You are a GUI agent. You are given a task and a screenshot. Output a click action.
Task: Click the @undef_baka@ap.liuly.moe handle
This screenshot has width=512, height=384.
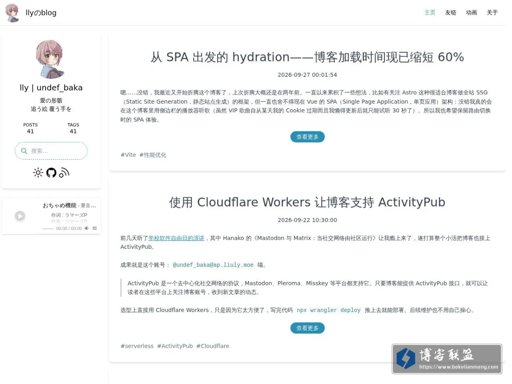pos(213,265)
